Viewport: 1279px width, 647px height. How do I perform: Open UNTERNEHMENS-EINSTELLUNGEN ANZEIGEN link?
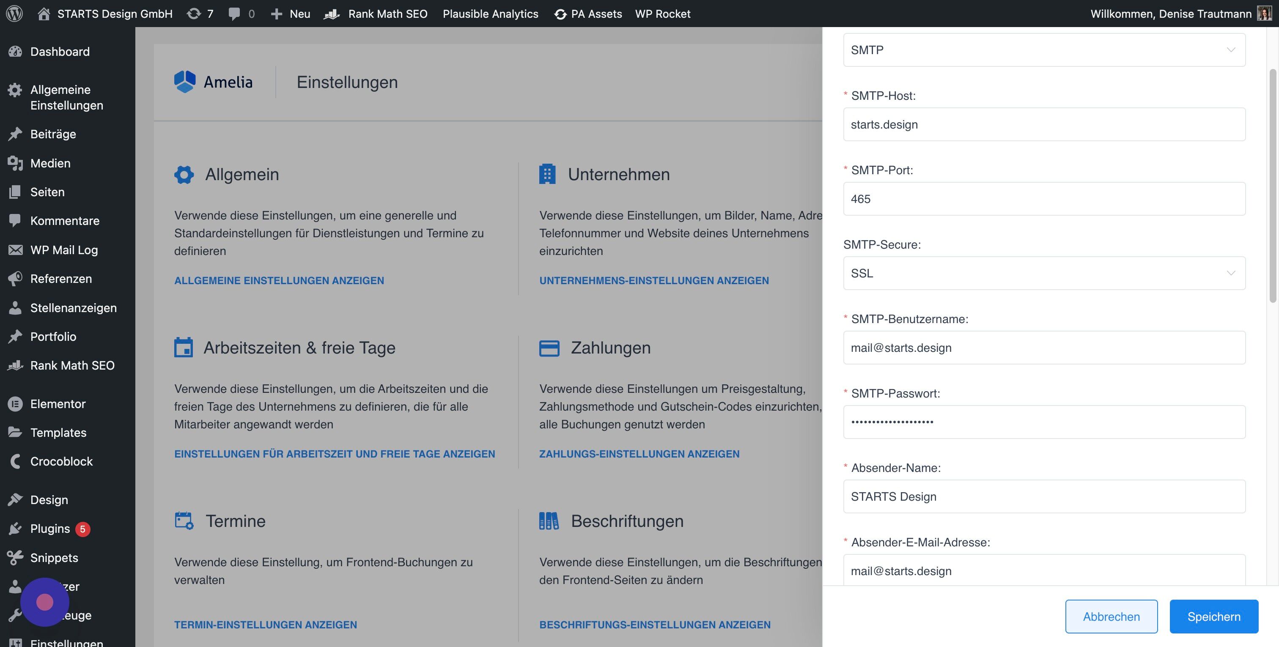pyautogui.click(x=654, y=280)
